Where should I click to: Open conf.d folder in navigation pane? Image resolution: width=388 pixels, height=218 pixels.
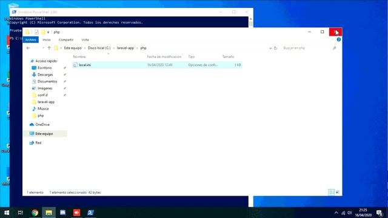[x=42, y=95]
